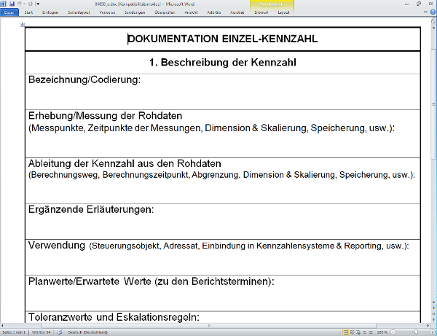437x336 pixels.
Task: Click the word count in the status bar
Action: click(42, 332)
